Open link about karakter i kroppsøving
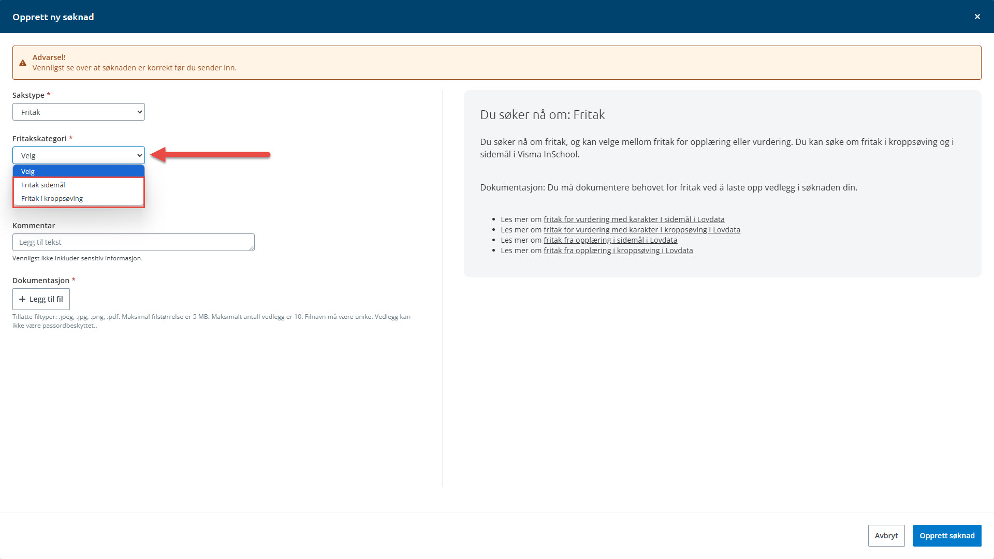The width and height of the screenshot is (994, 559). [641, 230]
